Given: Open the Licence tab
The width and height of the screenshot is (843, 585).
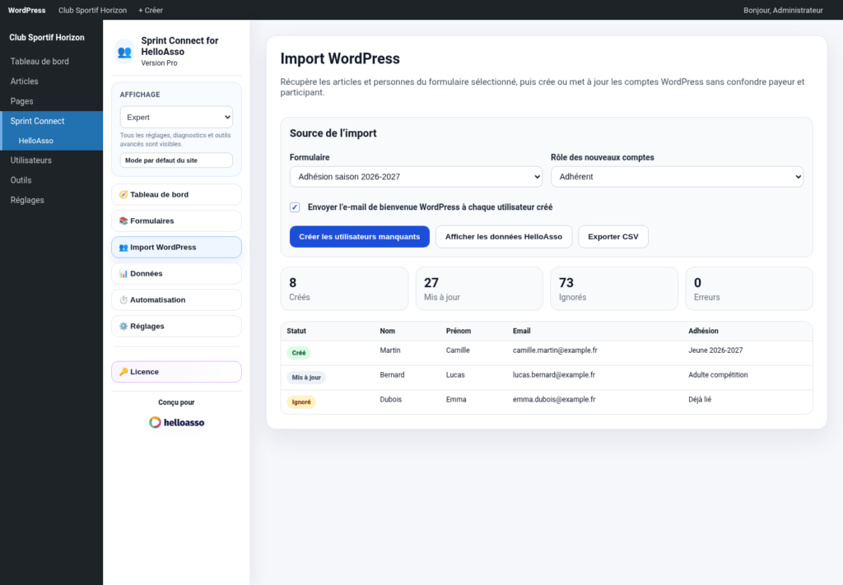Looking at the screenshot, I should point(176,372).
